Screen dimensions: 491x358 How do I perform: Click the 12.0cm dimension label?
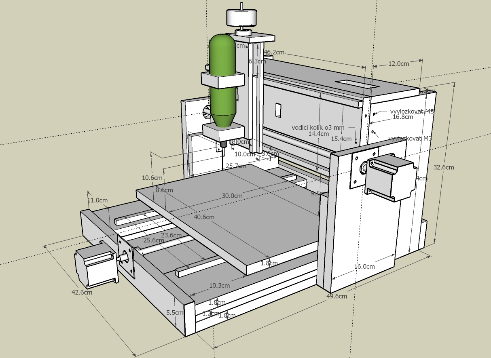[398, 63]
